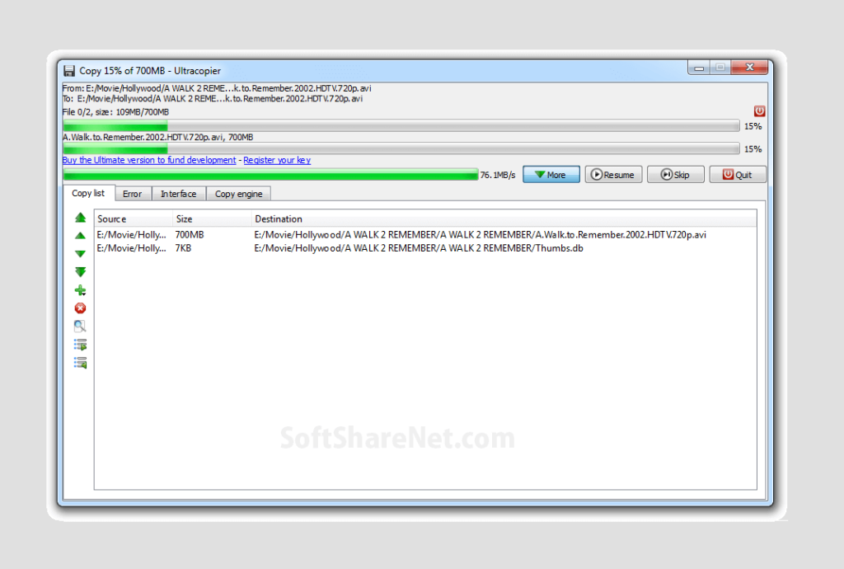This screenshot has width=844, height=569.
Task: Open the Copy engine tab
Action: (x=238, y=194)
